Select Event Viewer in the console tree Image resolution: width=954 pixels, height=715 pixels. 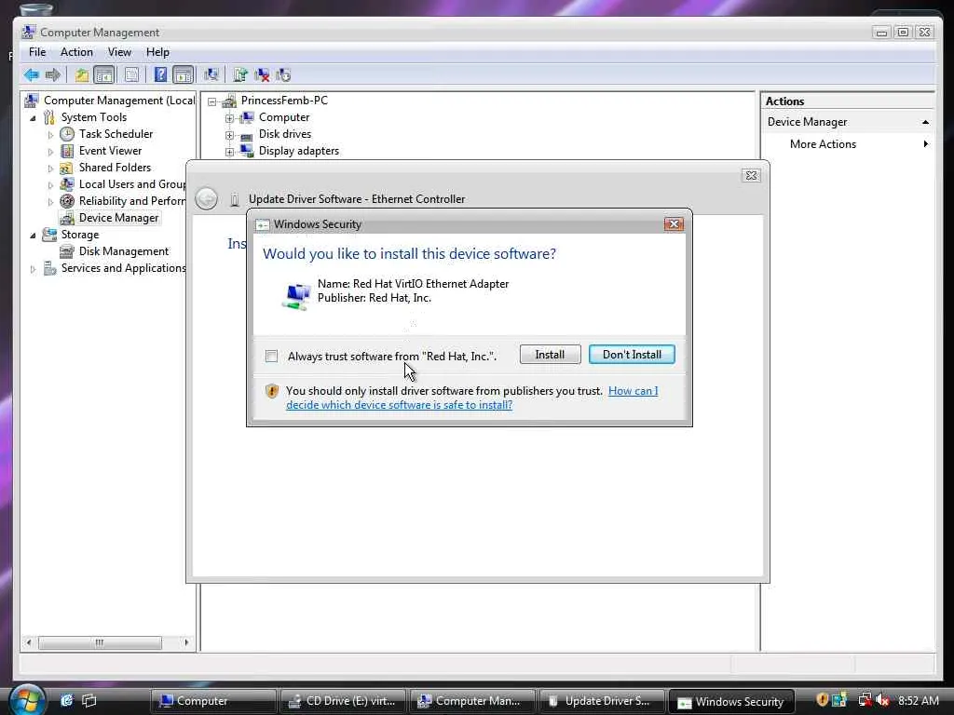pyautogui.click(x=110, y=150)
